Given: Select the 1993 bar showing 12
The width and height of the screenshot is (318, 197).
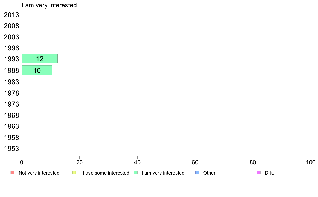Looking at the screenshot, I should tap(40, 59).
